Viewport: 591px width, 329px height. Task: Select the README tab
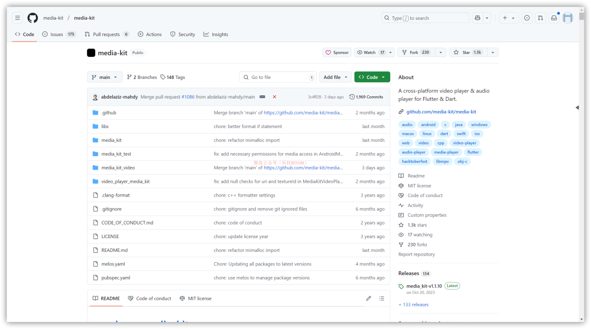pos(106,298)
